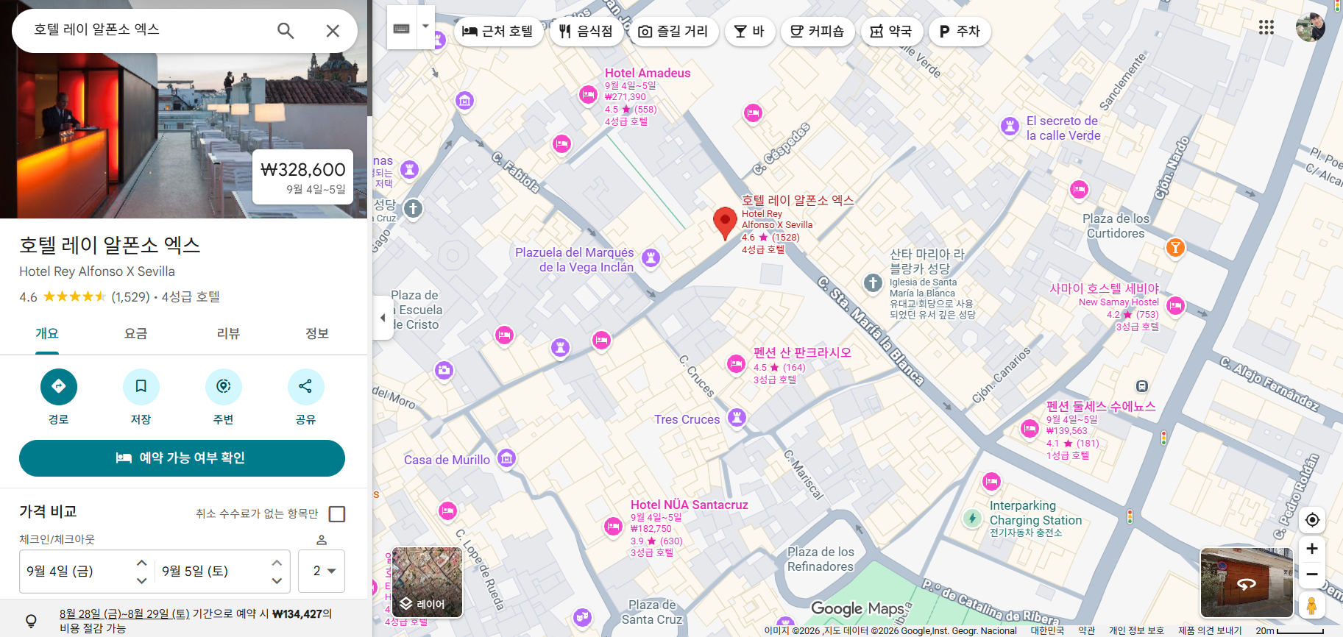
Task: Click the map scale bar showing 20m
Action: coord(1289,630)
